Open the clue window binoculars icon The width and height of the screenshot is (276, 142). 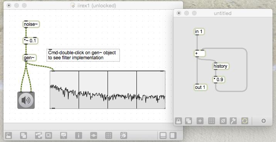pos(39,135)
